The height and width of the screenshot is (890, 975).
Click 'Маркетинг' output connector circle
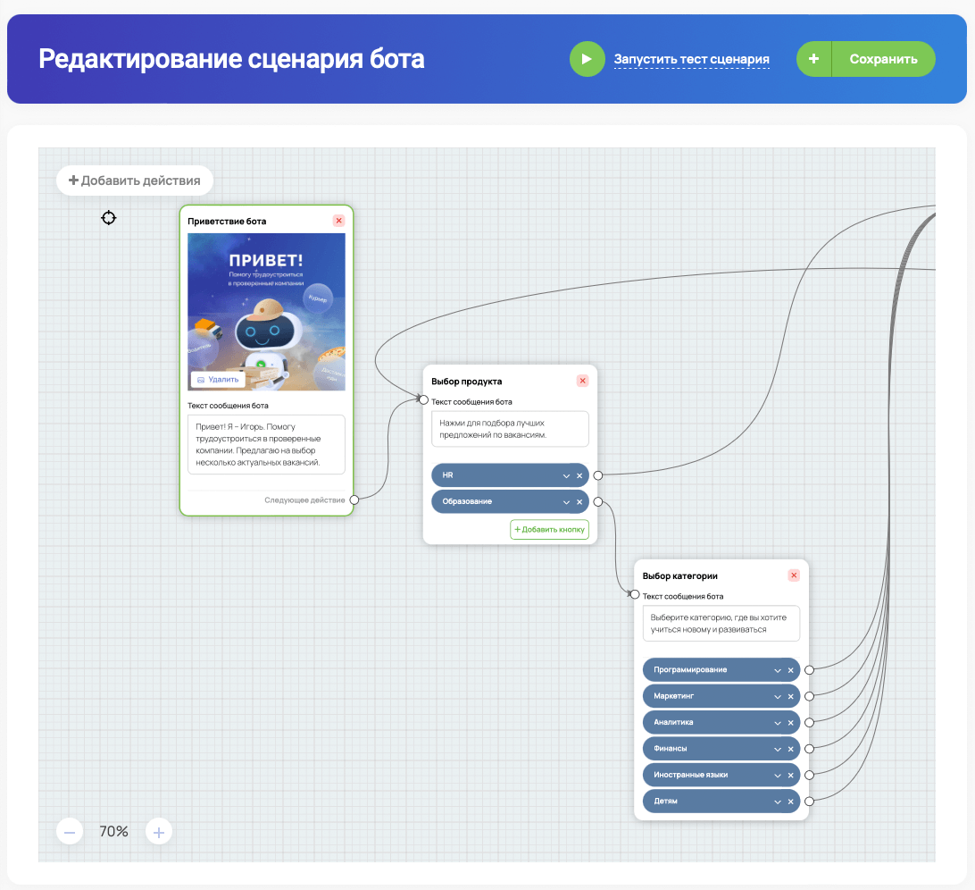[x=810, y=696]
